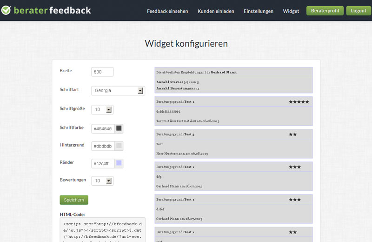Click the Hintergrund hex value field
This screenshot has height=242, width=372.
(x=103, y=146)
